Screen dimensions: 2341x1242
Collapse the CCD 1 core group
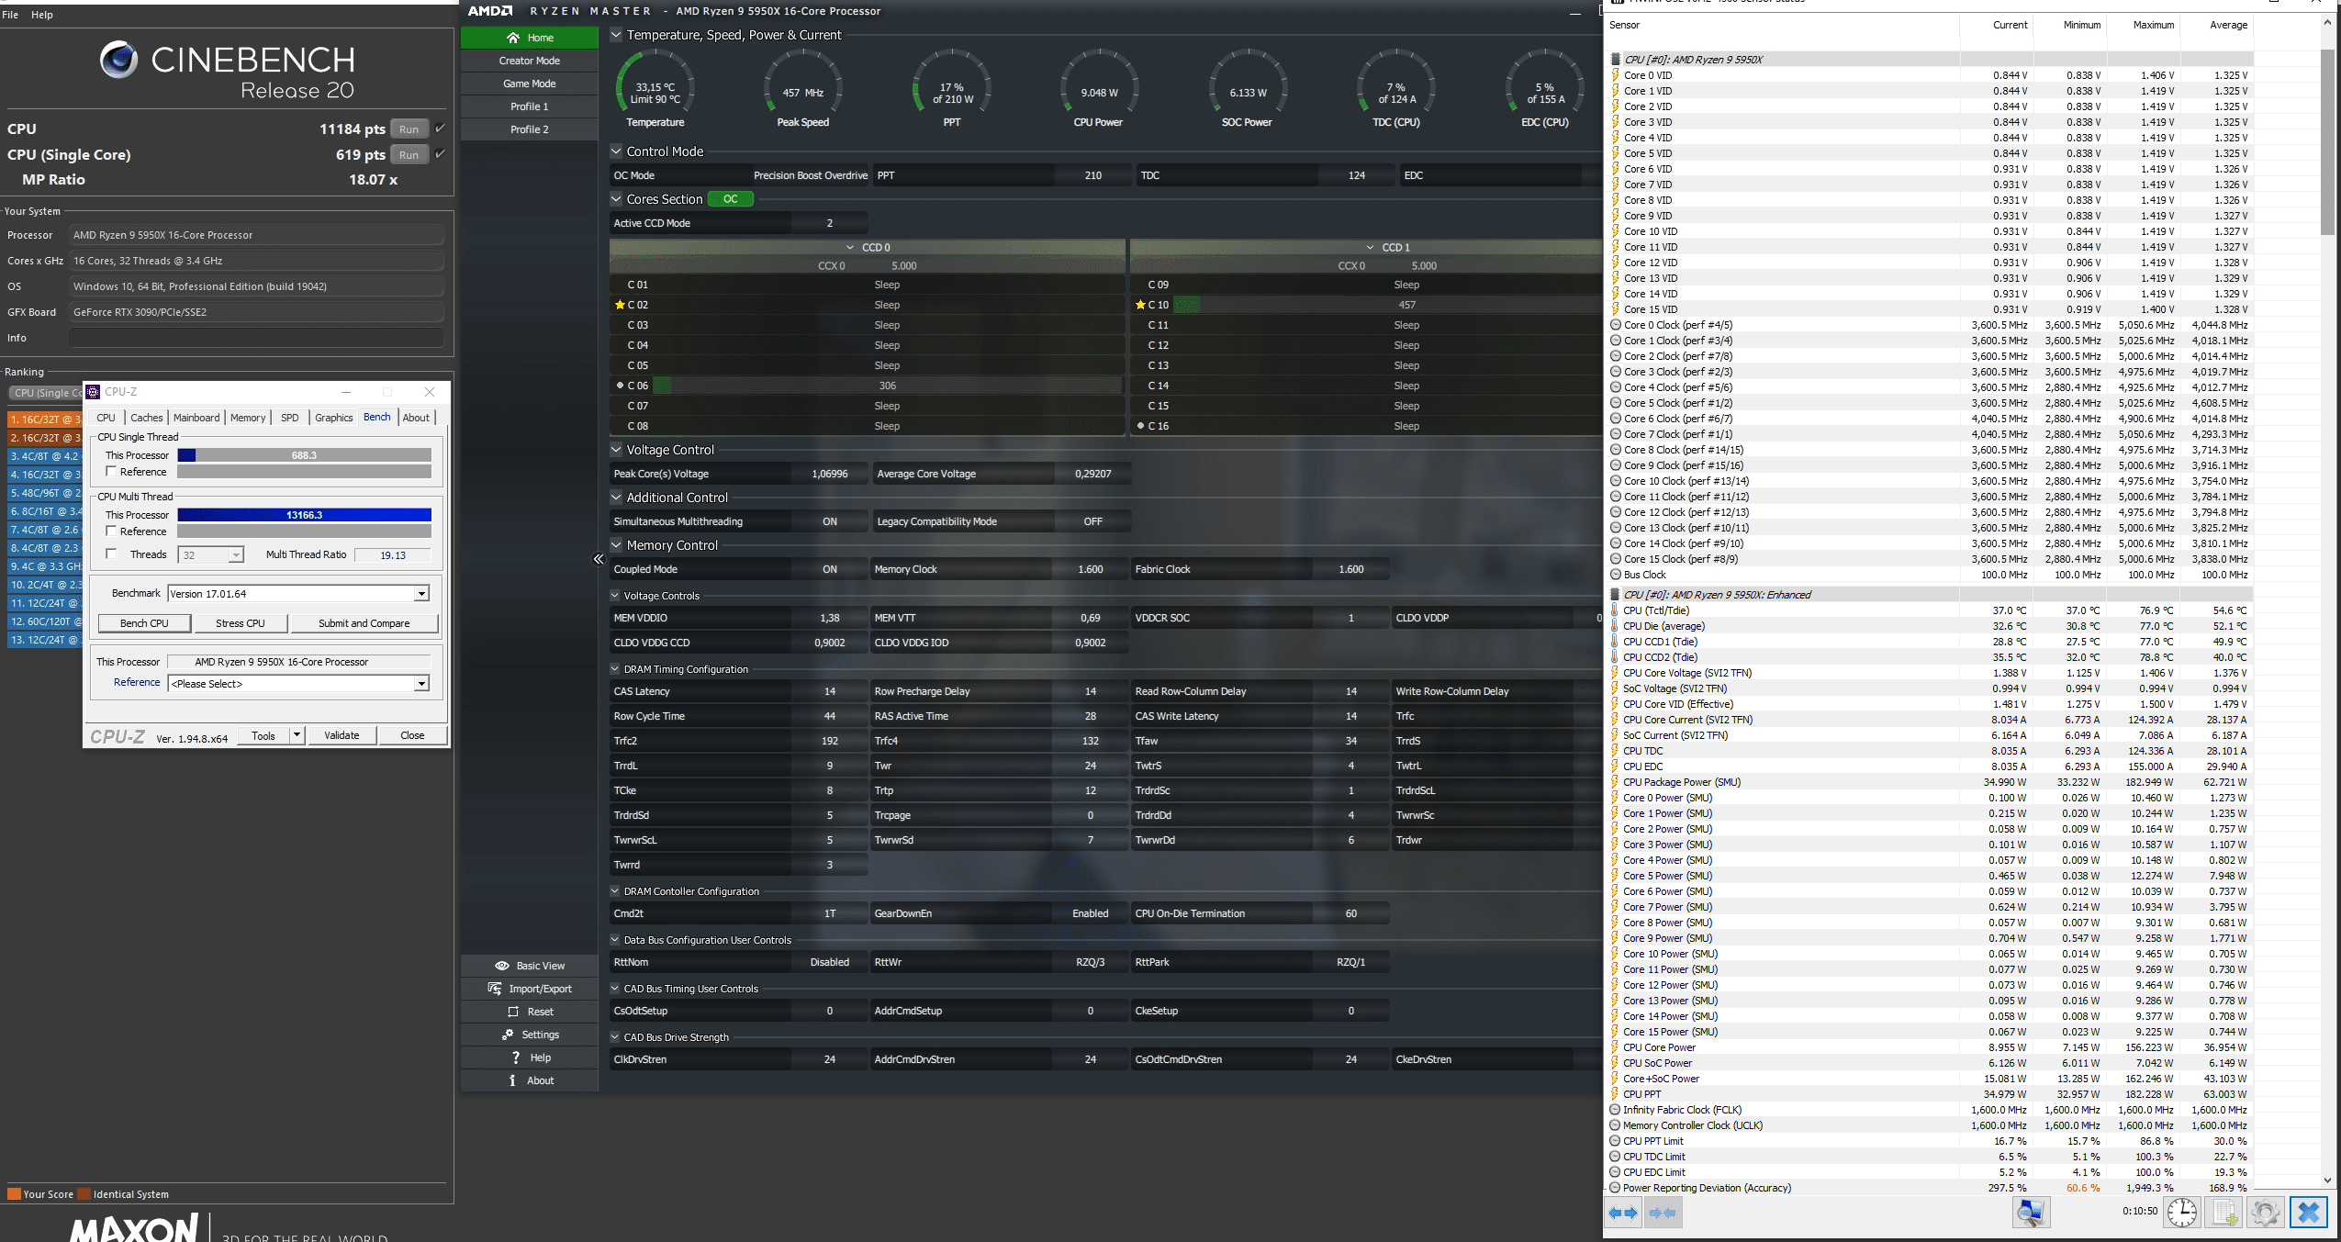pos(1371,248)
